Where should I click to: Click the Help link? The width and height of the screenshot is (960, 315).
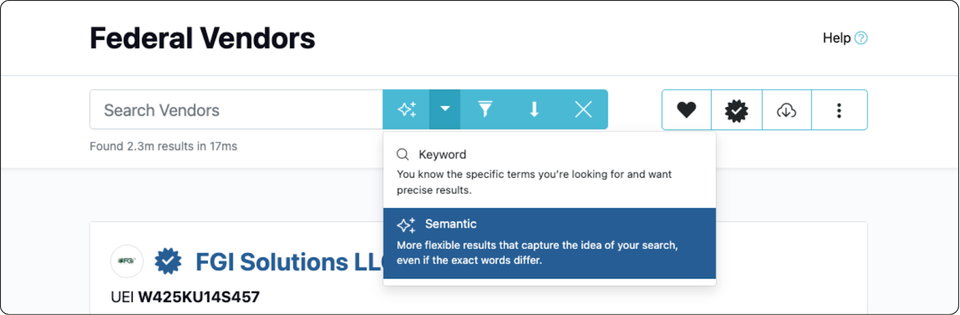point(836,38)
